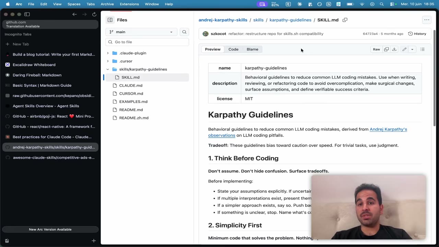Switch to Agent Skills Overview tab
The width and height of the screenshot is (439, 247).
point(50,106)
